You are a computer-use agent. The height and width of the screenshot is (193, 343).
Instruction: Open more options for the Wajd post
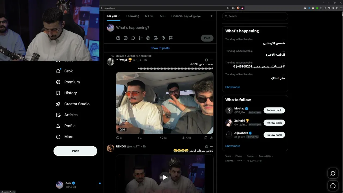click(x=212, y=60)
